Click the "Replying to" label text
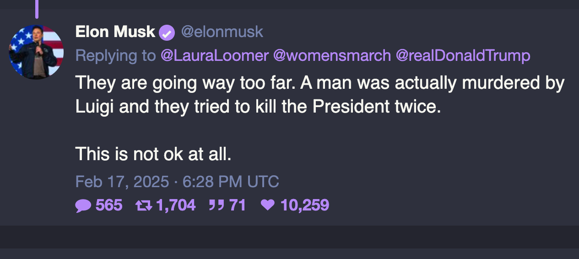Image resolution: width=579 pixels, height=259 pixels. [116, 56]
